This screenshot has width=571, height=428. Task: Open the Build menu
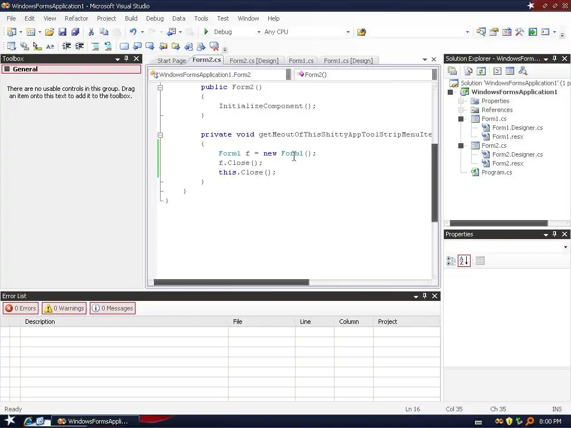tap(131, 18)
